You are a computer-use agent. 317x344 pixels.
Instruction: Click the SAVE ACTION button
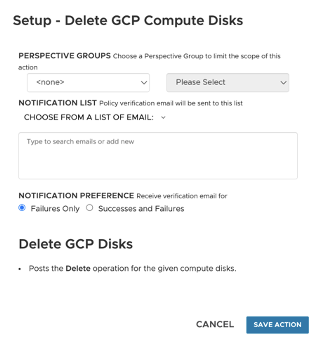click(x=277, y=325)
